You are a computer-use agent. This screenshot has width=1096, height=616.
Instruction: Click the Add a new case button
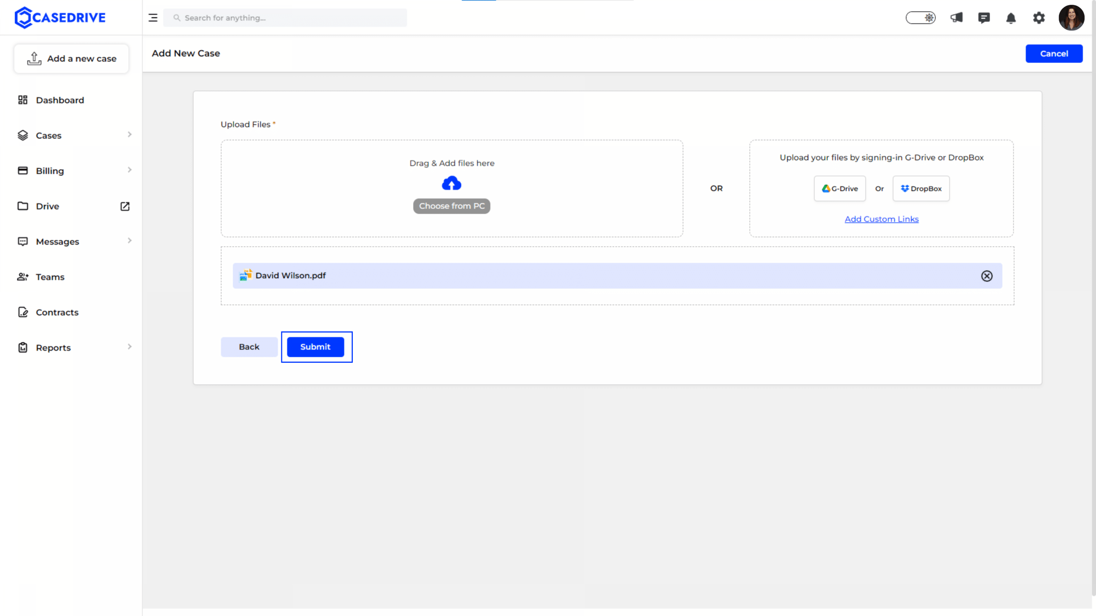pos(71,59)
